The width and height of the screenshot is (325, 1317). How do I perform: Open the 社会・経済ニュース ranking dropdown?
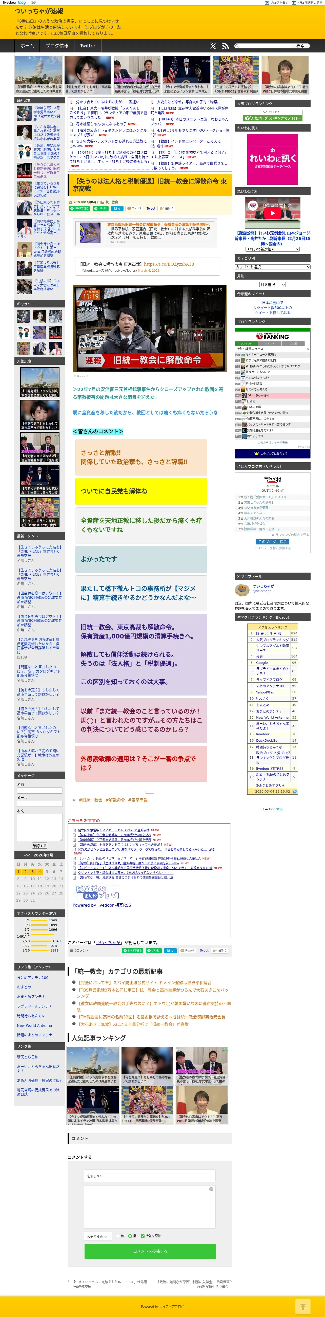click(272, 349)
